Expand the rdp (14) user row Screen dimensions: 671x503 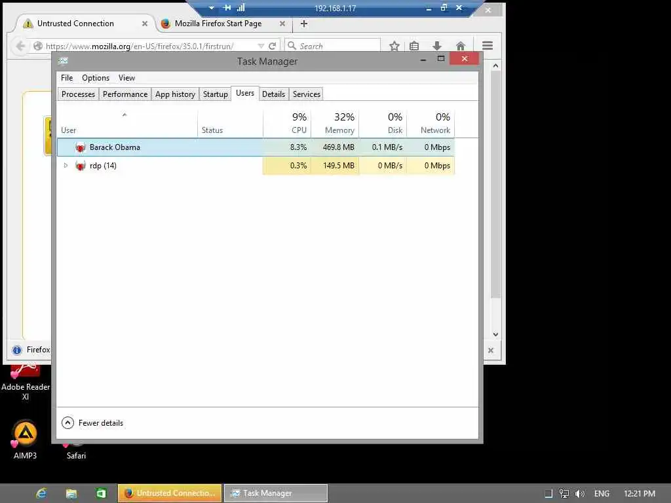point(66,165)
